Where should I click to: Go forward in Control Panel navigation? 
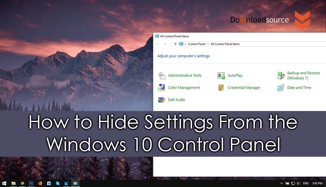point(165,44)
